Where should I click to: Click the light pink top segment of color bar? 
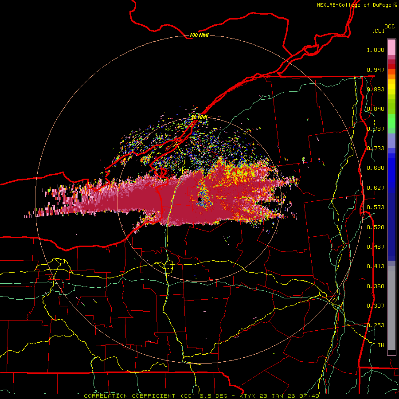click(x=391, y=47)
